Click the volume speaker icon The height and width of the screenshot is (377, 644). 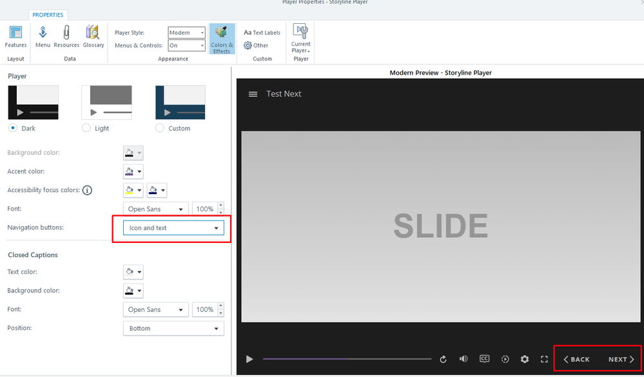463,359
